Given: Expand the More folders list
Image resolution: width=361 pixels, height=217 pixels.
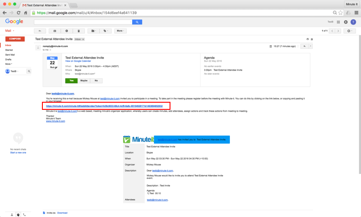Looking at the screenshot, I should point(8,64).
